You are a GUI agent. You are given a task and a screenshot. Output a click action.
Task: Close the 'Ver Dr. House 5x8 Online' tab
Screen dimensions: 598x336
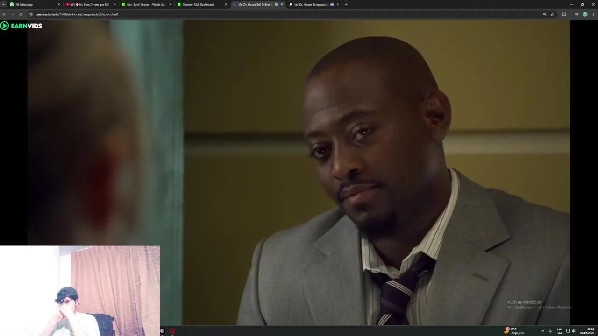282,4
